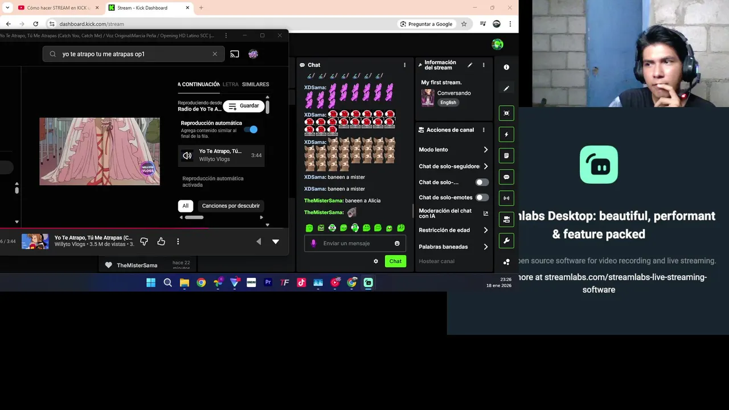The image size is (729, 410).
Task: Select the Yo Te Atrapo queue item
Action: [221, 155]
